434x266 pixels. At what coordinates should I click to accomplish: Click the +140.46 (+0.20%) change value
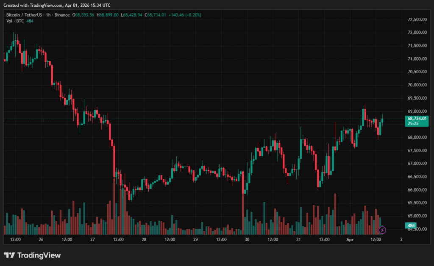[x=185, y=15]
